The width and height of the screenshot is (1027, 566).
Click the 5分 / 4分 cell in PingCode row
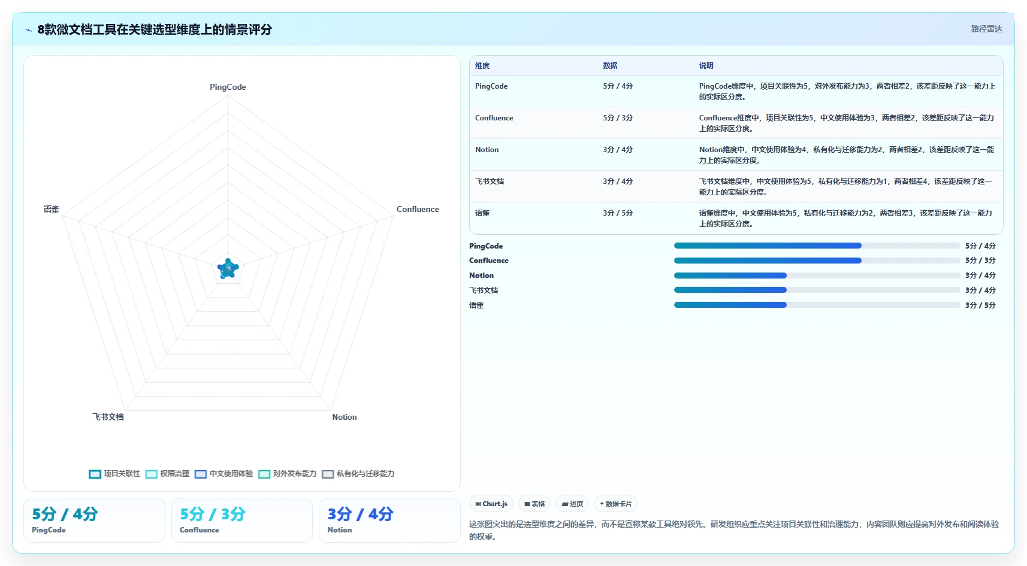pyautogui.click(x=618, y=86)
